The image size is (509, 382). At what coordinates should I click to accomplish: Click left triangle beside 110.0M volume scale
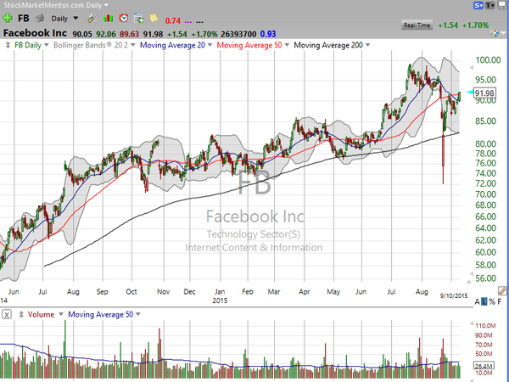point(472,323)
